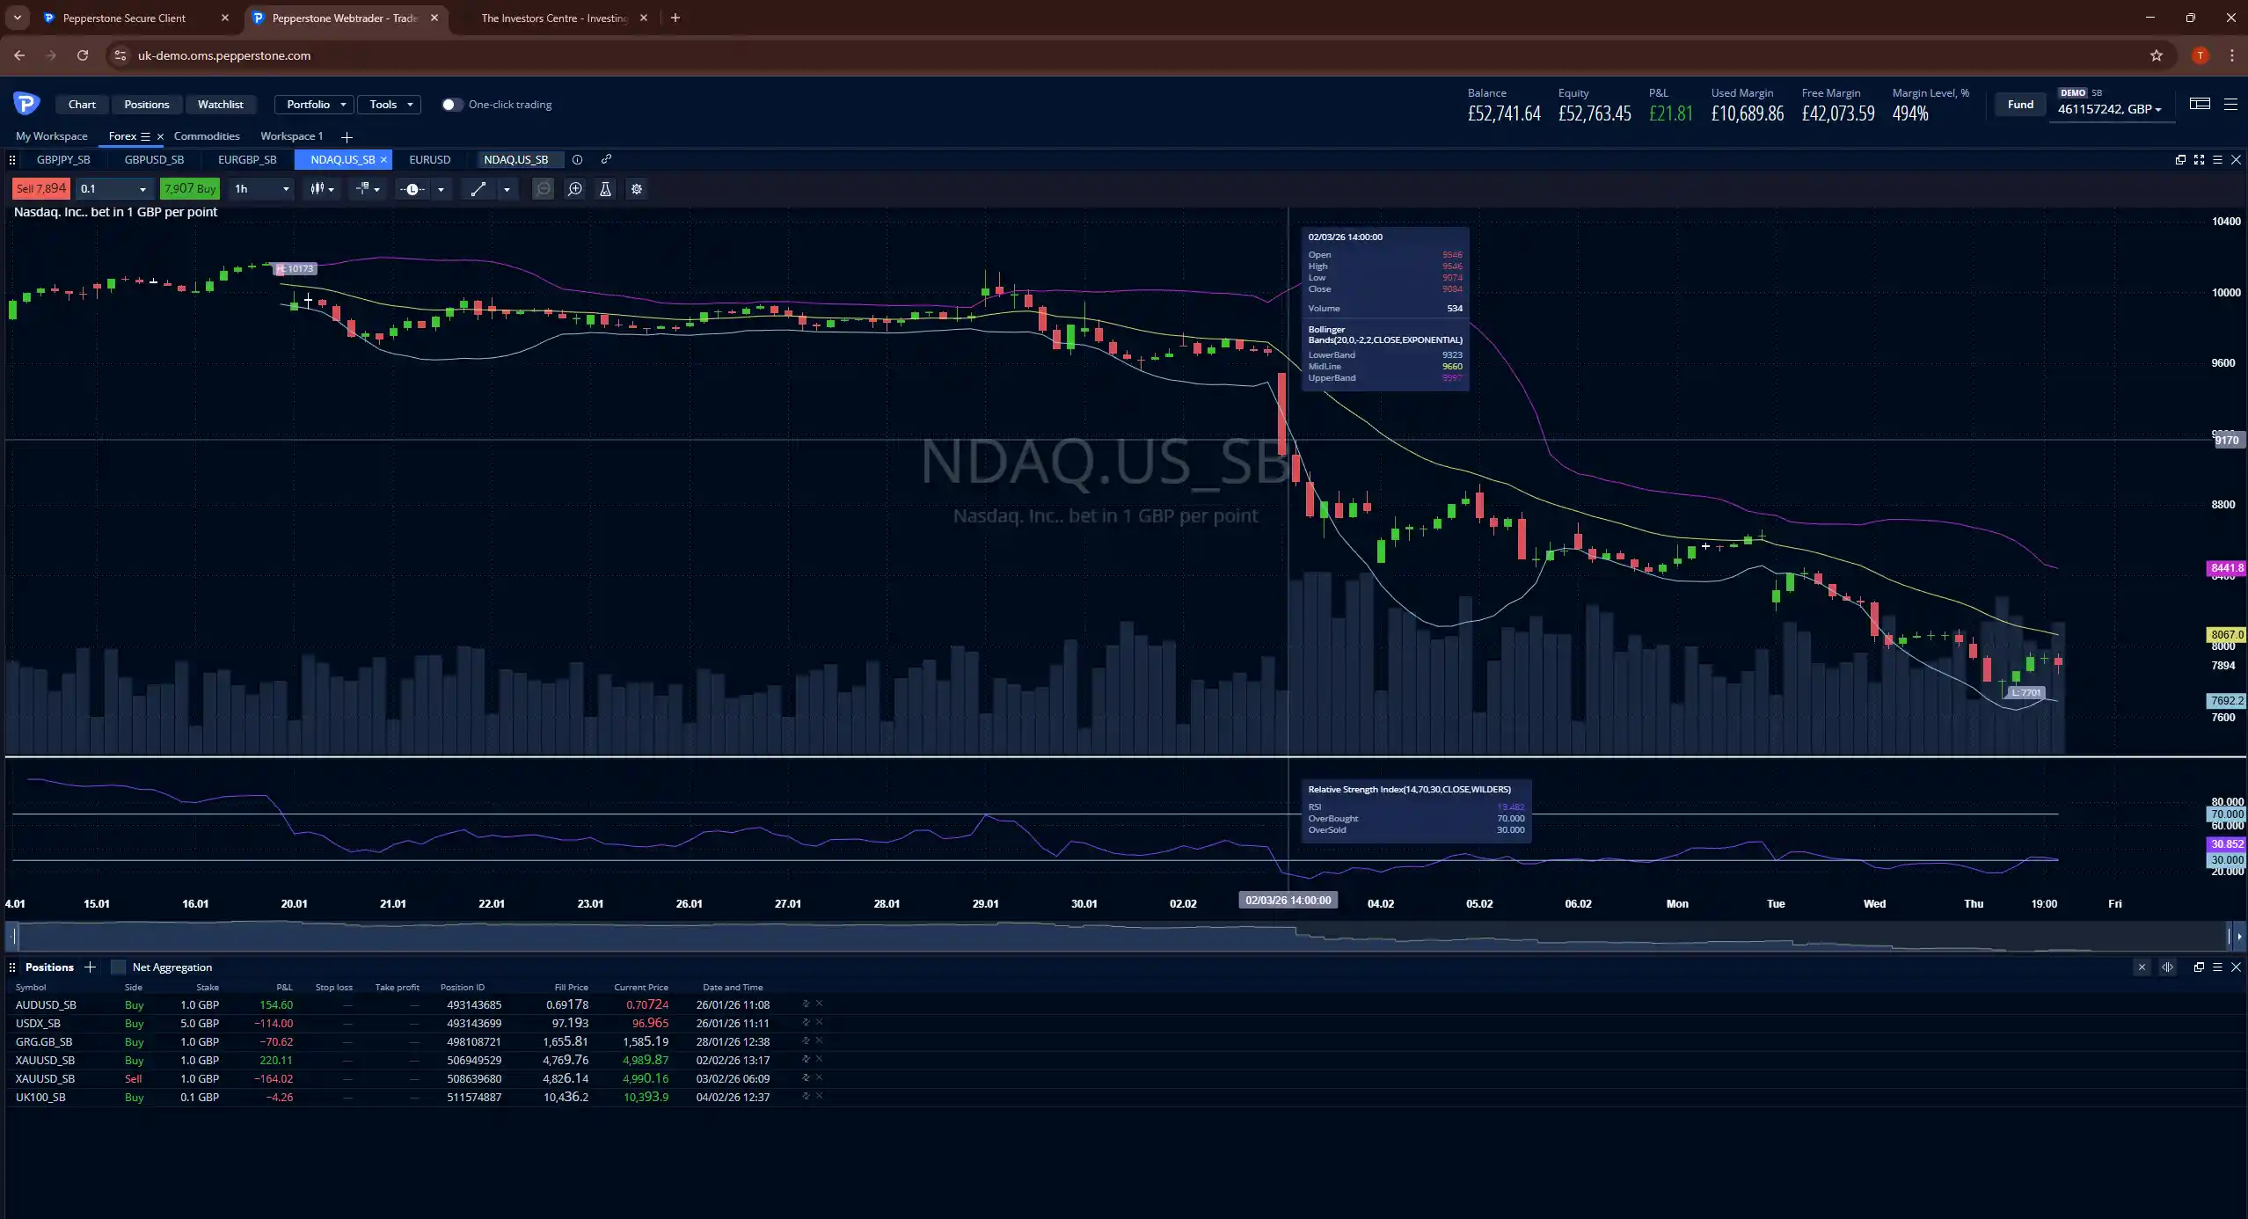Open the indicators flask icon
Image resolution: width=2248 pixels, height=1219 pixels.
605,189
